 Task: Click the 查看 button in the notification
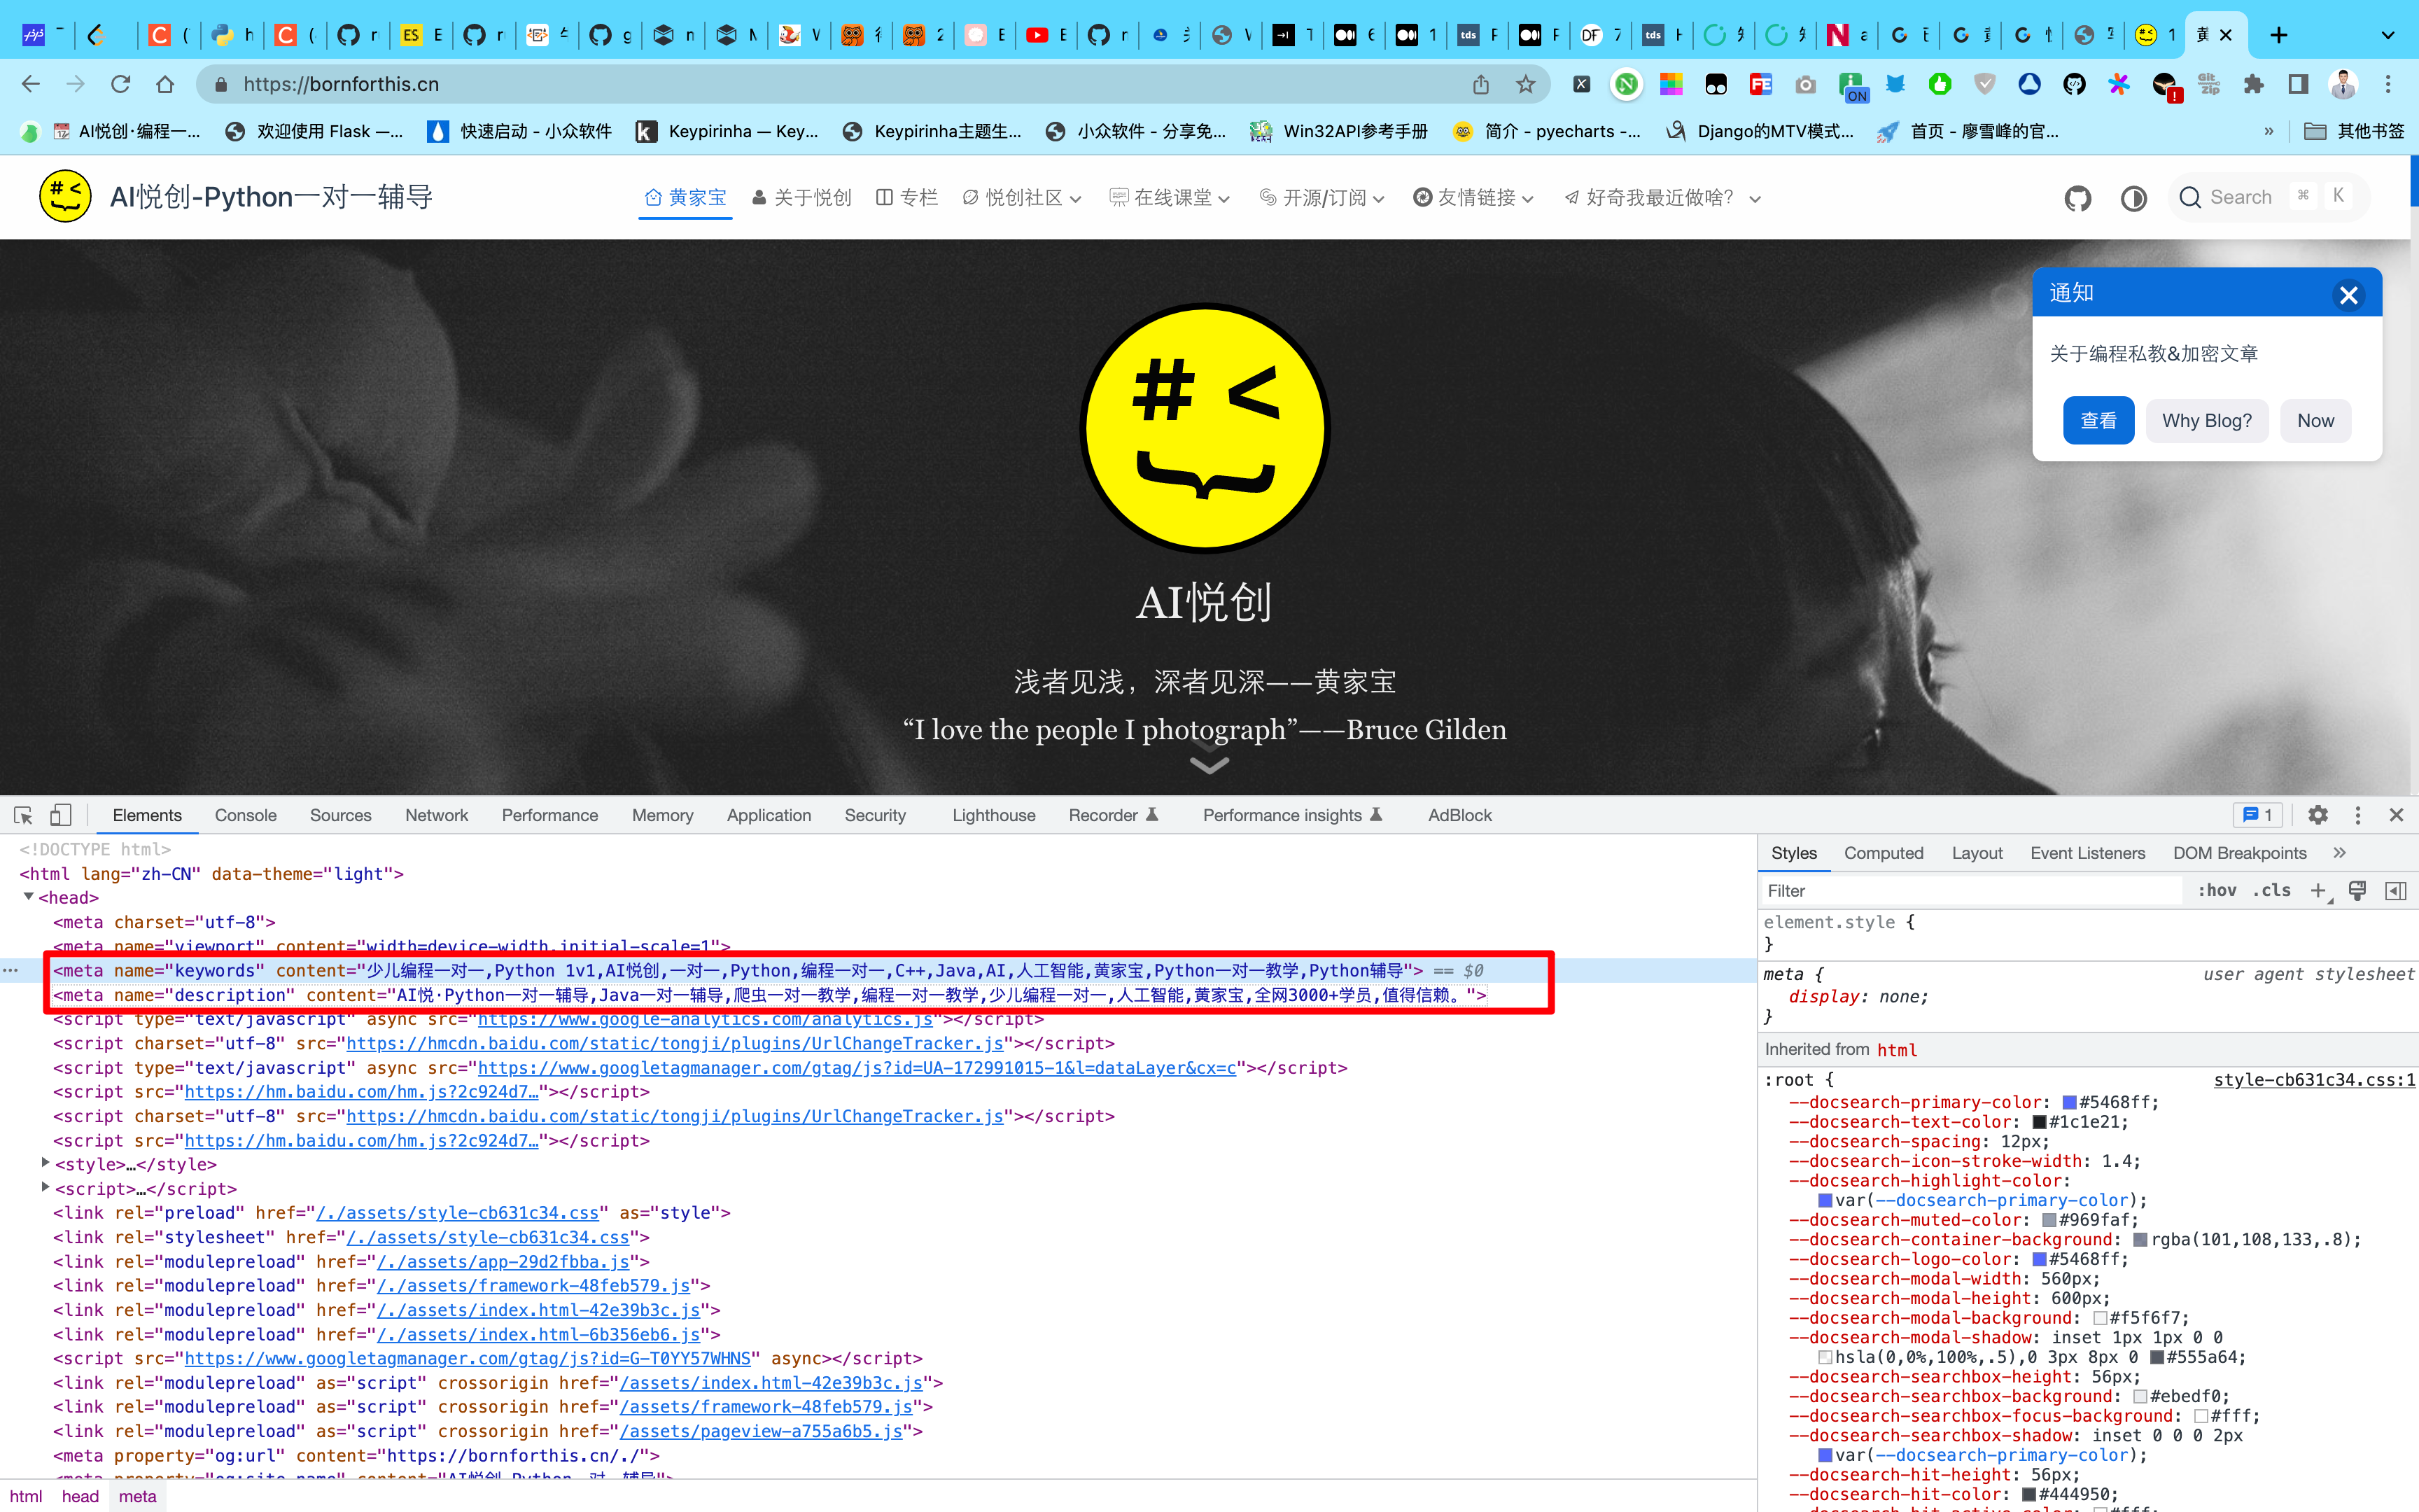[2098, 420]
